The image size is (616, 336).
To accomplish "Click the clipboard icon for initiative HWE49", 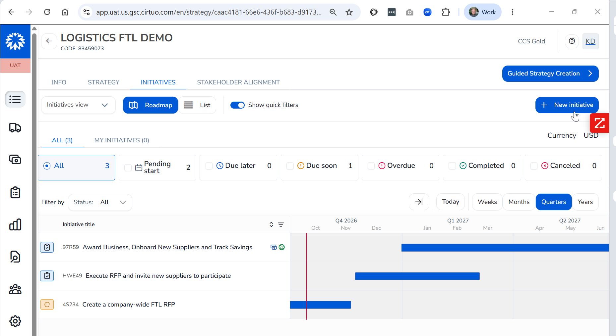I will click(x=47, y=276).
